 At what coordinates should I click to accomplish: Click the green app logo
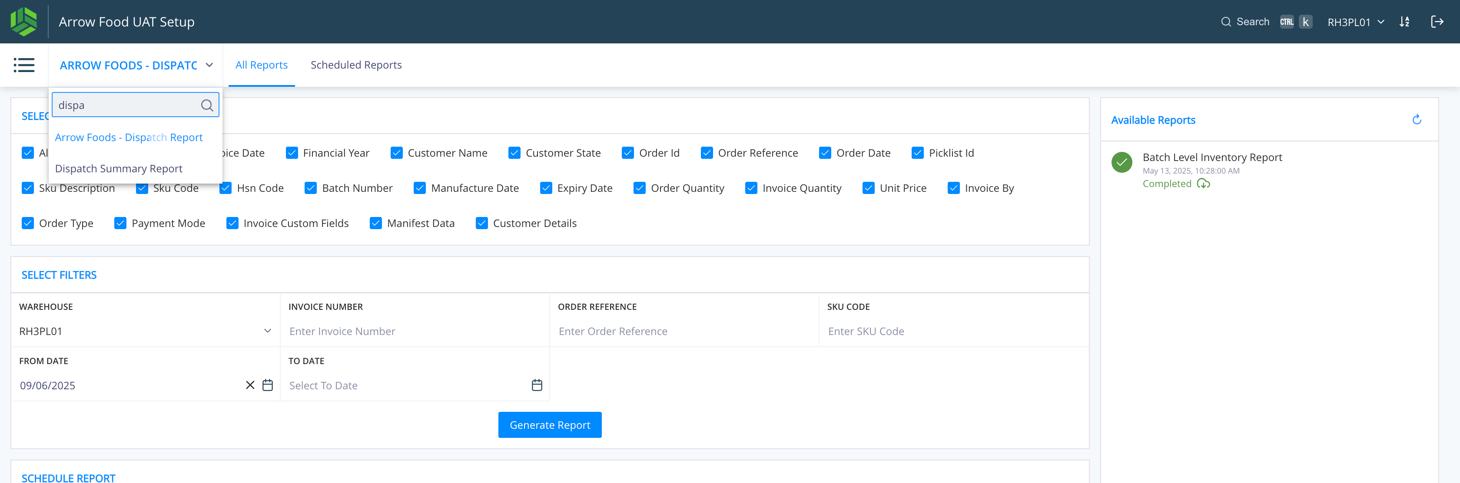24,22
